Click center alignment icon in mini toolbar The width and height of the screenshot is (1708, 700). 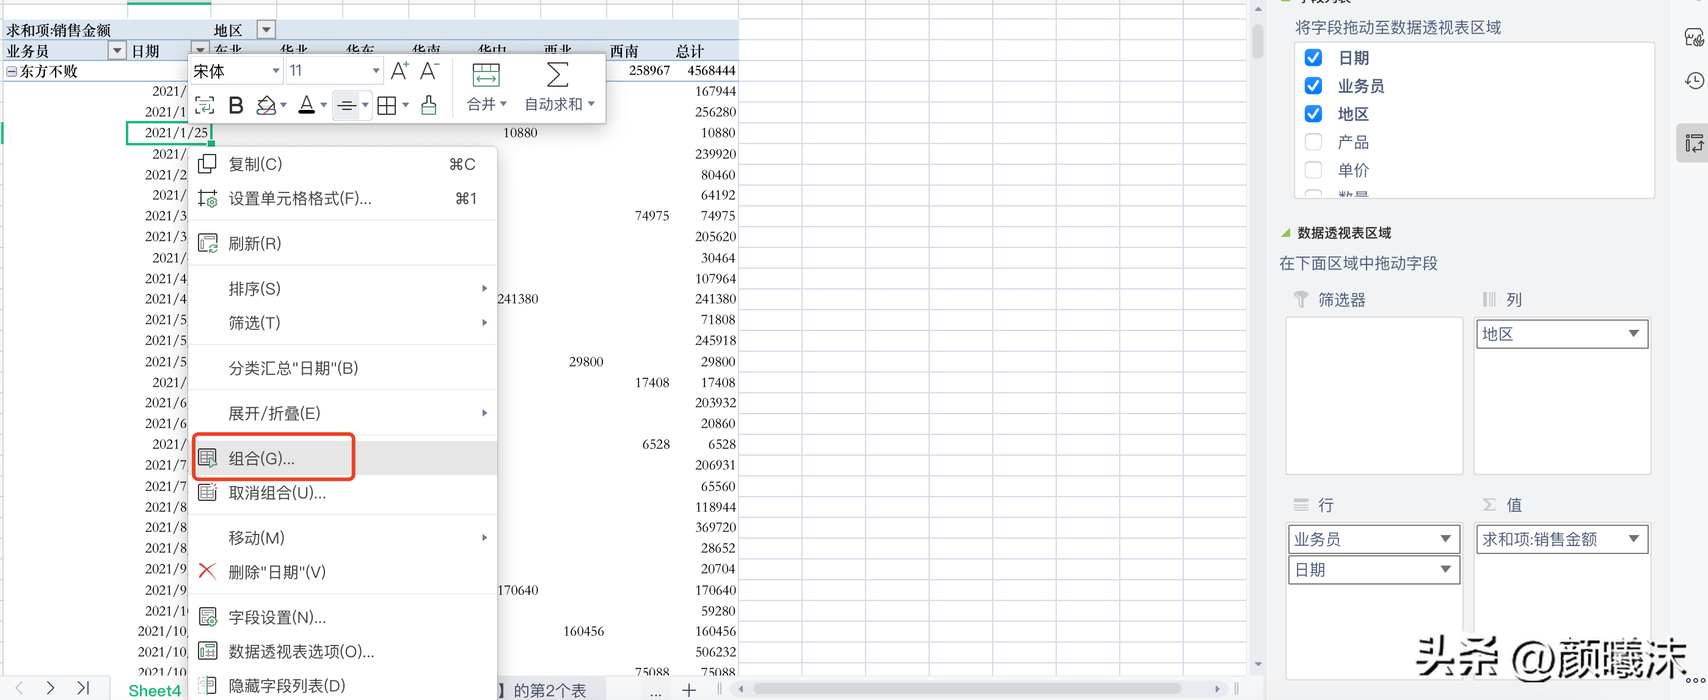point(346,106)
